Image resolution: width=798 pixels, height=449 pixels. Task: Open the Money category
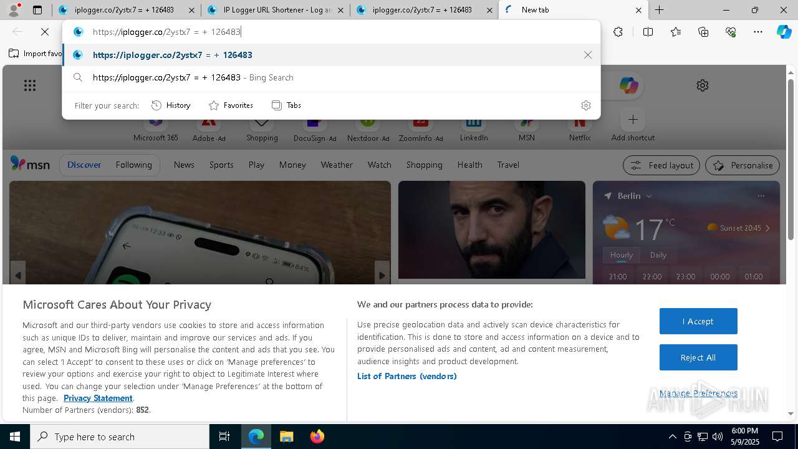292,165
